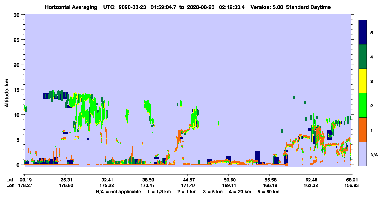Click the lavender N/A colorbar segment
This screenshot has width=390, height=200.
(x=363, y=154)
